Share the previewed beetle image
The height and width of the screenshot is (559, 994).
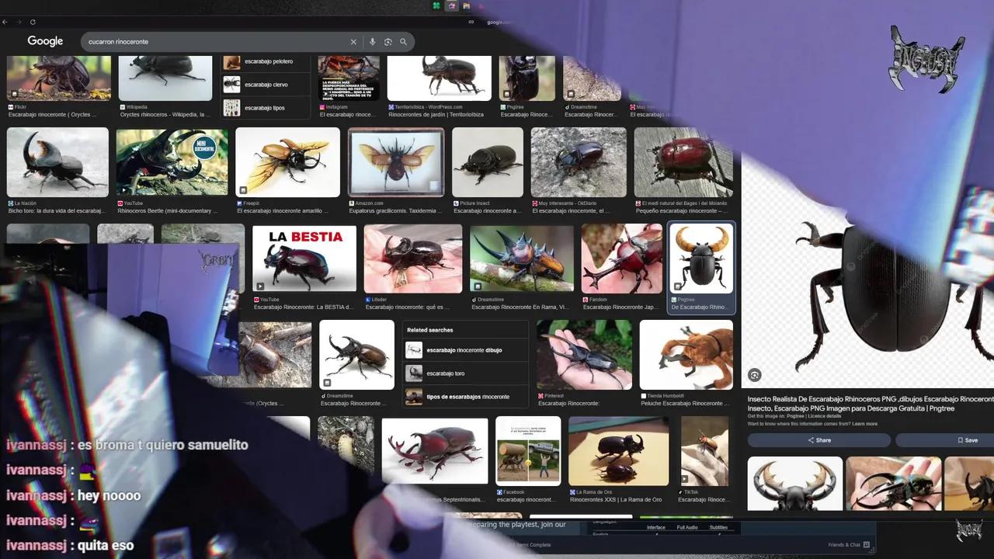click(x=818, y=440)
